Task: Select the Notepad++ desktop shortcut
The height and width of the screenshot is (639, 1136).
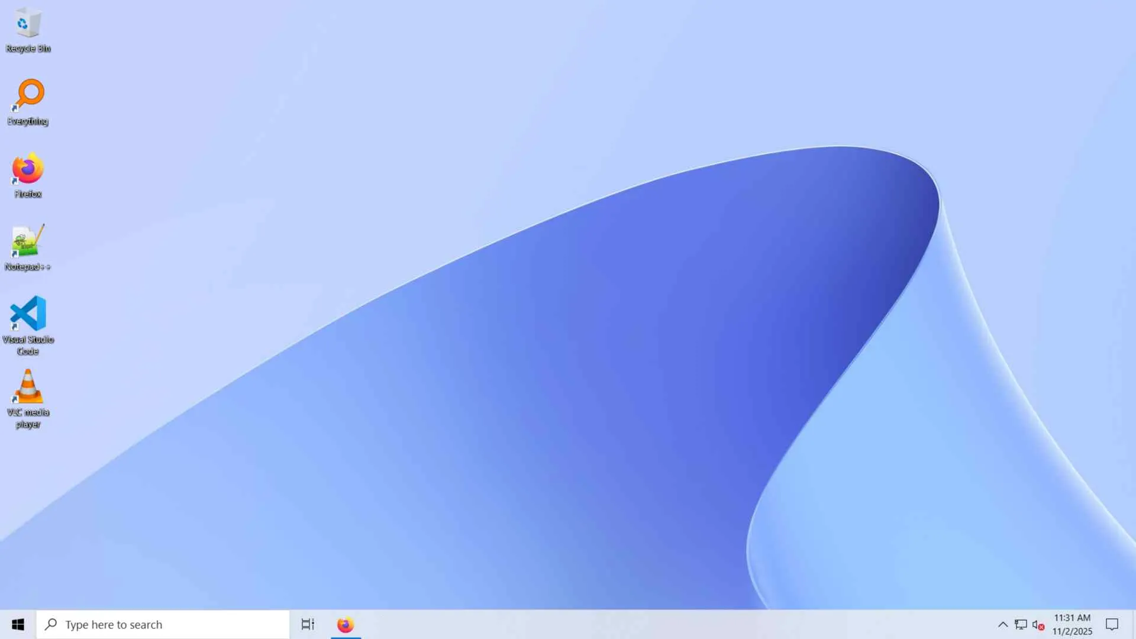Action: [x=28, y=241]
